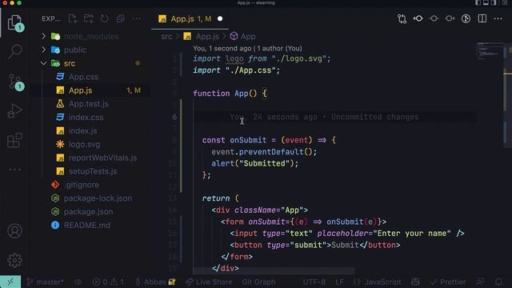Create a new folder in Explorer
This screenshot has width=512, height=288.
tap(89, 18)
